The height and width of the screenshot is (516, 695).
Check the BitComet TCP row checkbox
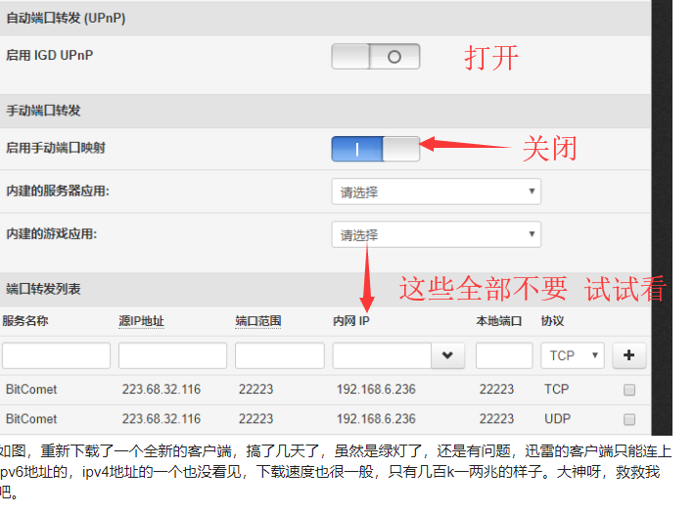629,390
